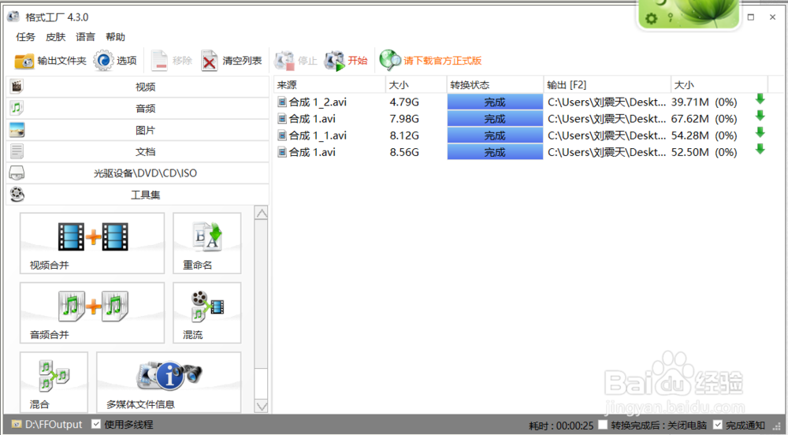788x435 pixels.
Task: Collapse the 工具集 category
Action: pyautogui.click(x=138, y=195)
